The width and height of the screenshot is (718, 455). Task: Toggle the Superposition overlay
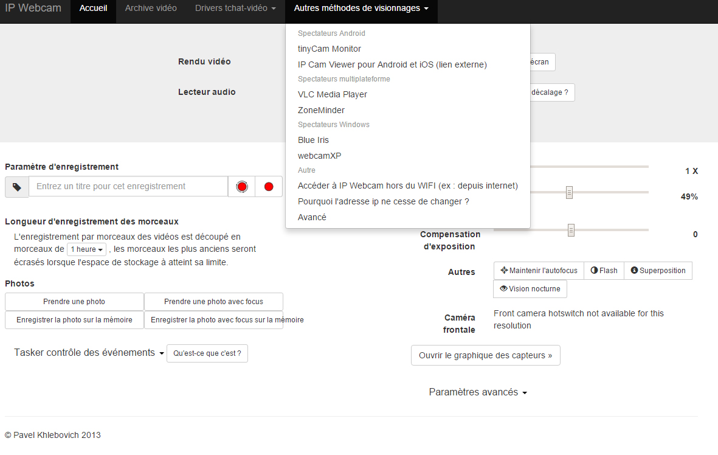[658, 270]
